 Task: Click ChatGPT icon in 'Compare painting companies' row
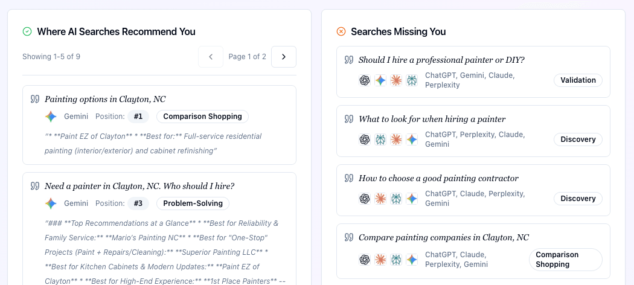(365, 260)
